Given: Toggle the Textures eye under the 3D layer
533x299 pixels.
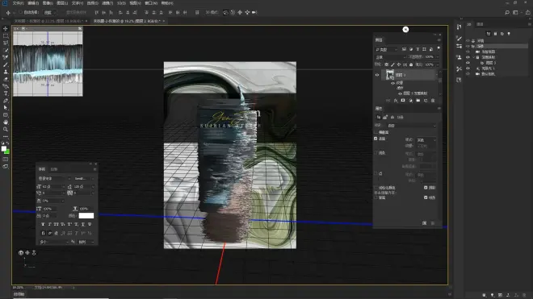Looking at the screenshot, I should coord(393,83).
